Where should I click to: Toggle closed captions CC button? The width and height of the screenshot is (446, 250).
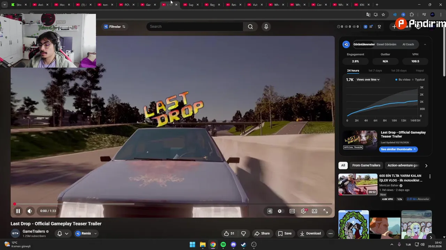(x=292, y=211)
